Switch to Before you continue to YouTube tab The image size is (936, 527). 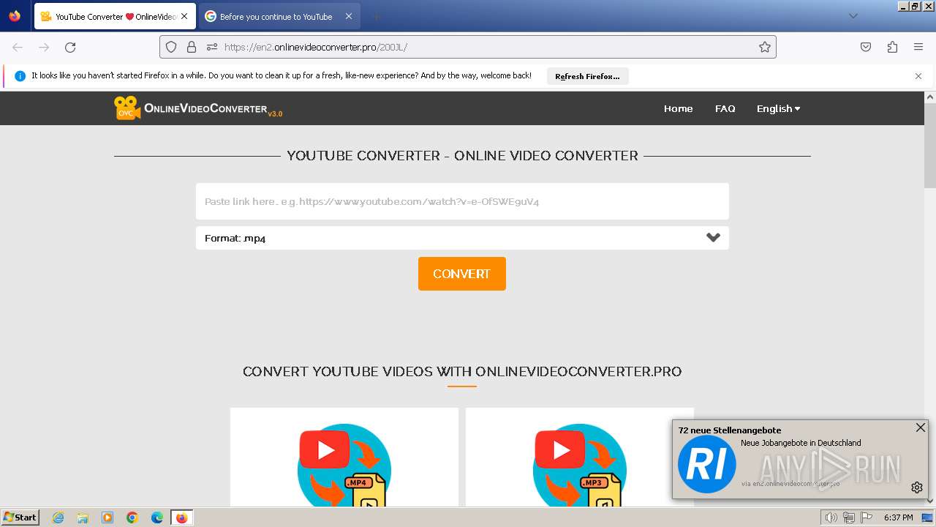point(279,16)
